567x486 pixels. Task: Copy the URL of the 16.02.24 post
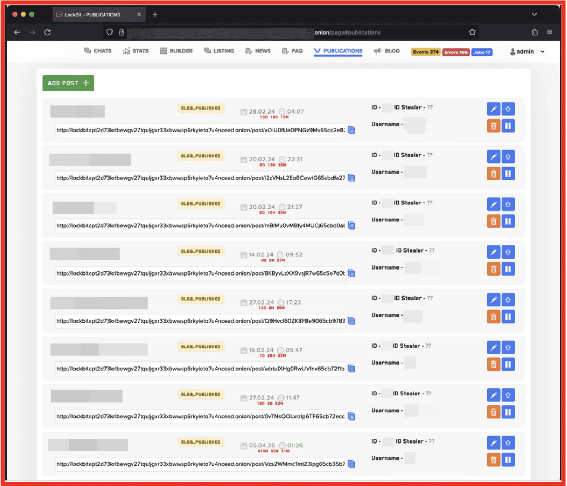tap(351, 369)
